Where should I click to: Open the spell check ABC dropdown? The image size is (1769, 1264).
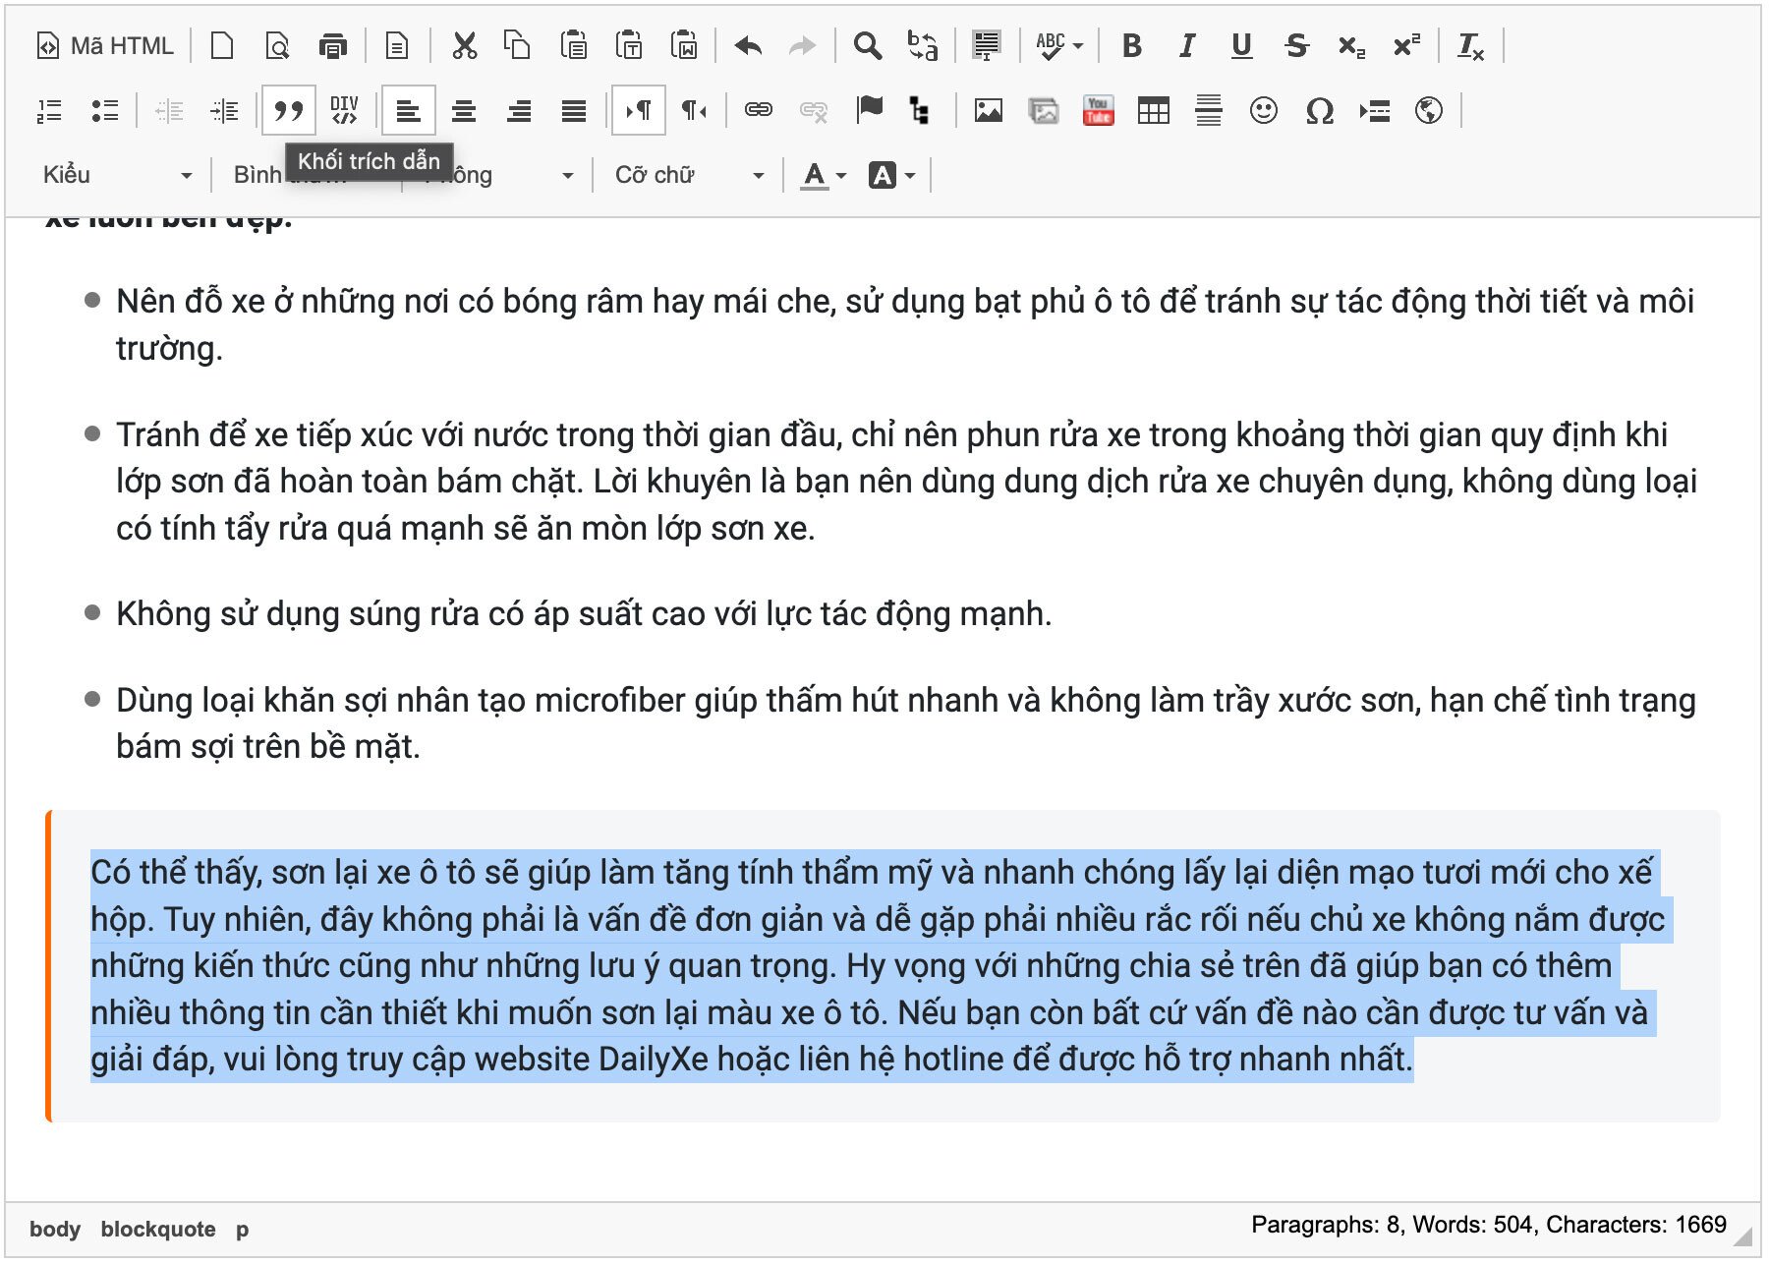tap(1059, 46)
